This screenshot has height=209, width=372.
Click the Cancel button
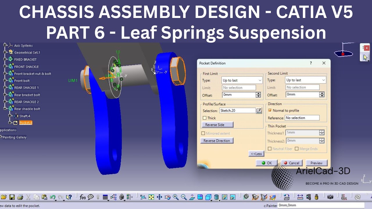click(291, 163)
